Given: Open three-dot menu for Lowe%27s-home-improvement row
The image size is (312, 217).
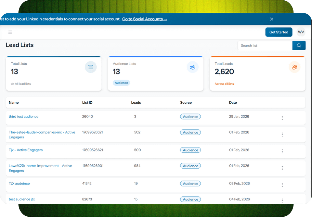Looking at the screenshot, I should (x=282, y=168).
